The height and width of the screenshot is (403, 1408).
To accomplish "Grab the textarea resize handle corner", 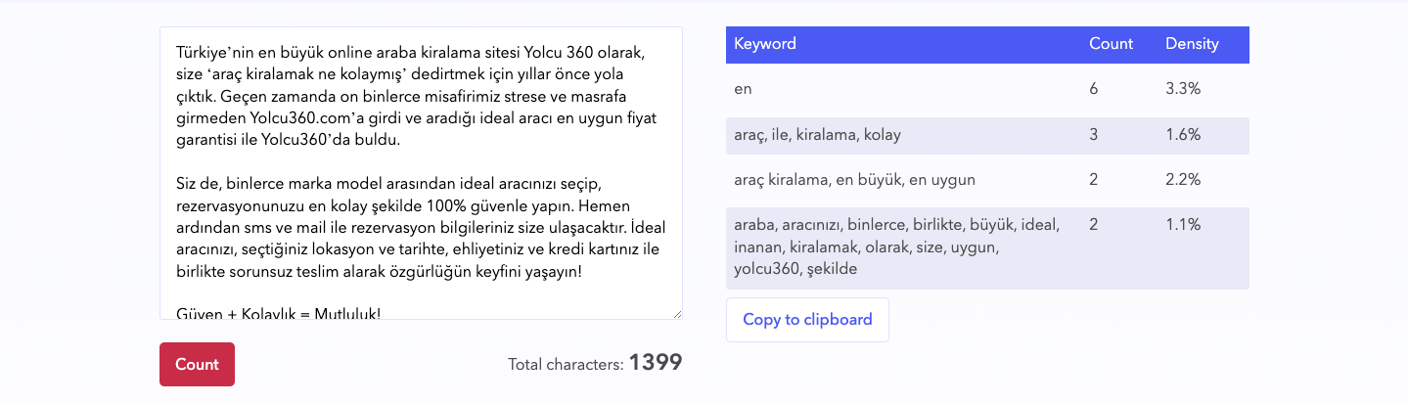I will [x=677, y=314].
